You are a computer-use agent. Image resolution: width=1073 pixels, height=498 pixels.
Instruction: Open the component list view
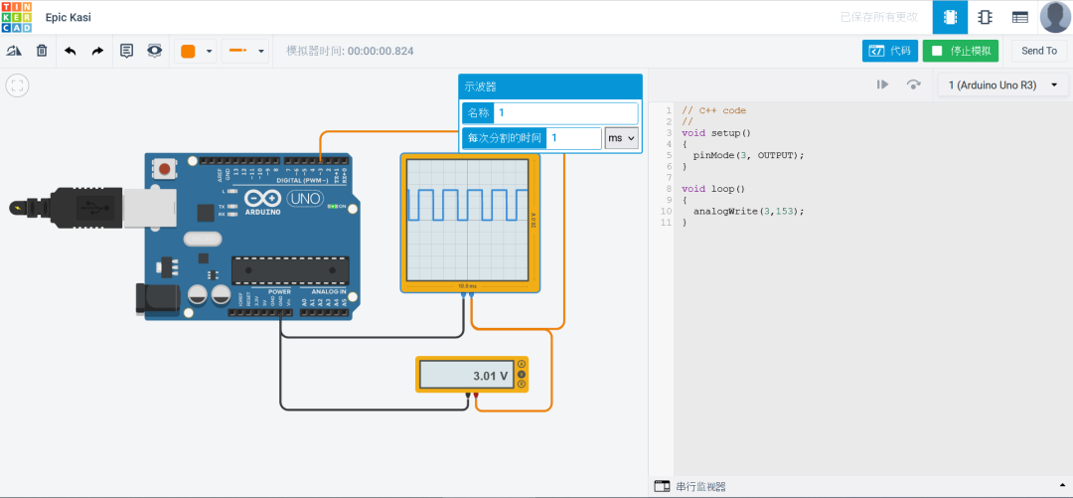1019,17
